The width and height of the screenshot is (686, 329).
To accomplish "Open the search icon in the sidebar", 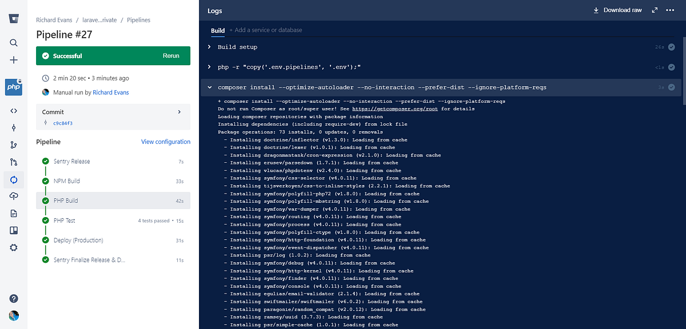I will (x=13, y=42).
